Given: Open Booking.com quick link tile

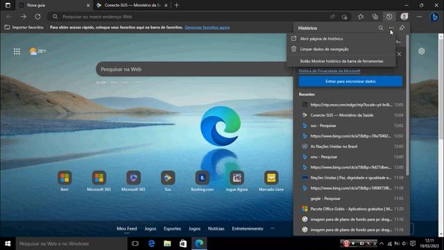Looking at the screenshot, I should tap(202, 181).
